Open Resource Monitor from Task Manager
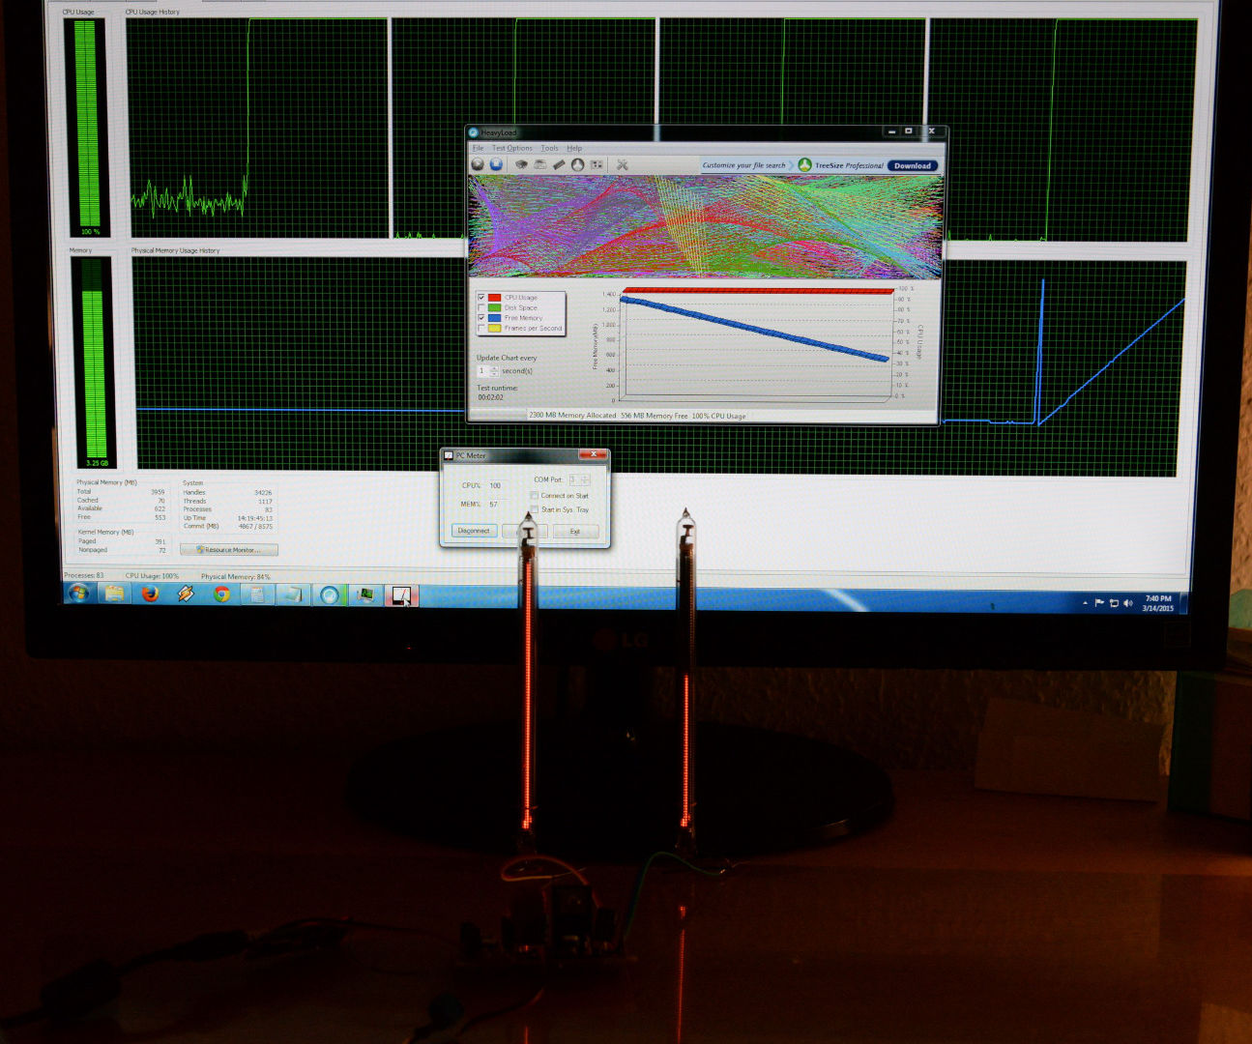The image size is (1252, 1044). point(229,550)
